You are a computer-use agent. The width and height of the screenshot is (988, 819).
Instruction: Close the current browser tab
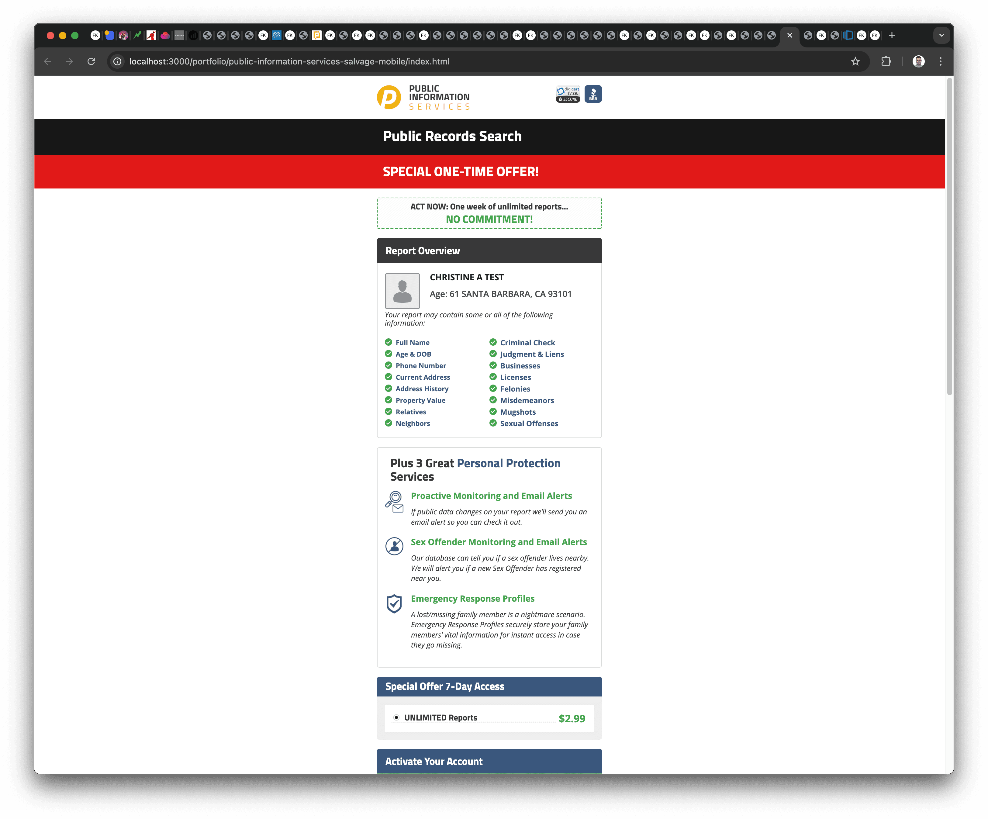[x=789, y=35]
